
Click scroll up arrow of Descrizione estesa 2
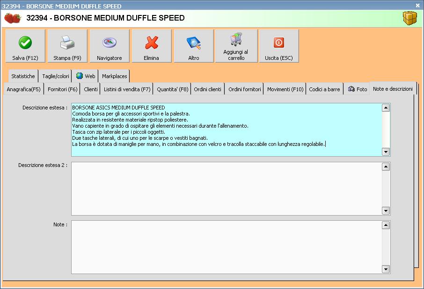386,166
